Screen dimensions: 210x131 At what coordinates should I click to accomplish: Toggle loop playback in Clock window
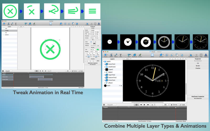136,105
